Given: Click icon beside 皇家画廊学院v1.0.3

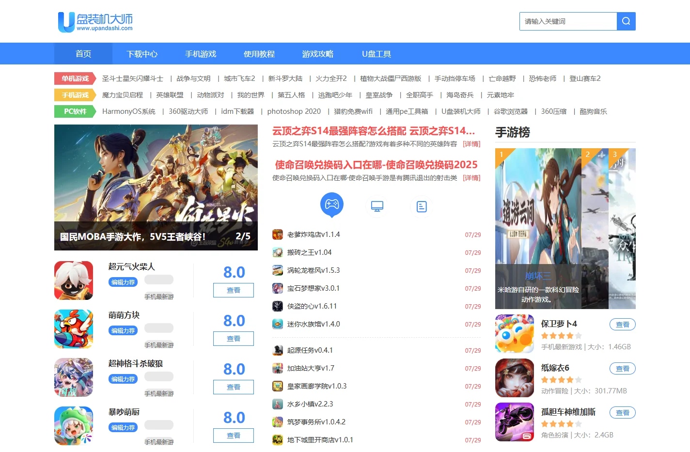Looking at the screenshot, I should tap(278, 386).
